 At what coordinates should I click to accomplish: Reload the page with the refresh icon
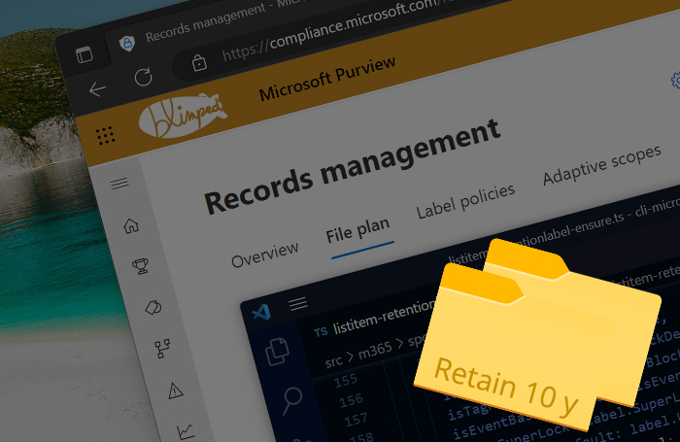pos(143,77)
